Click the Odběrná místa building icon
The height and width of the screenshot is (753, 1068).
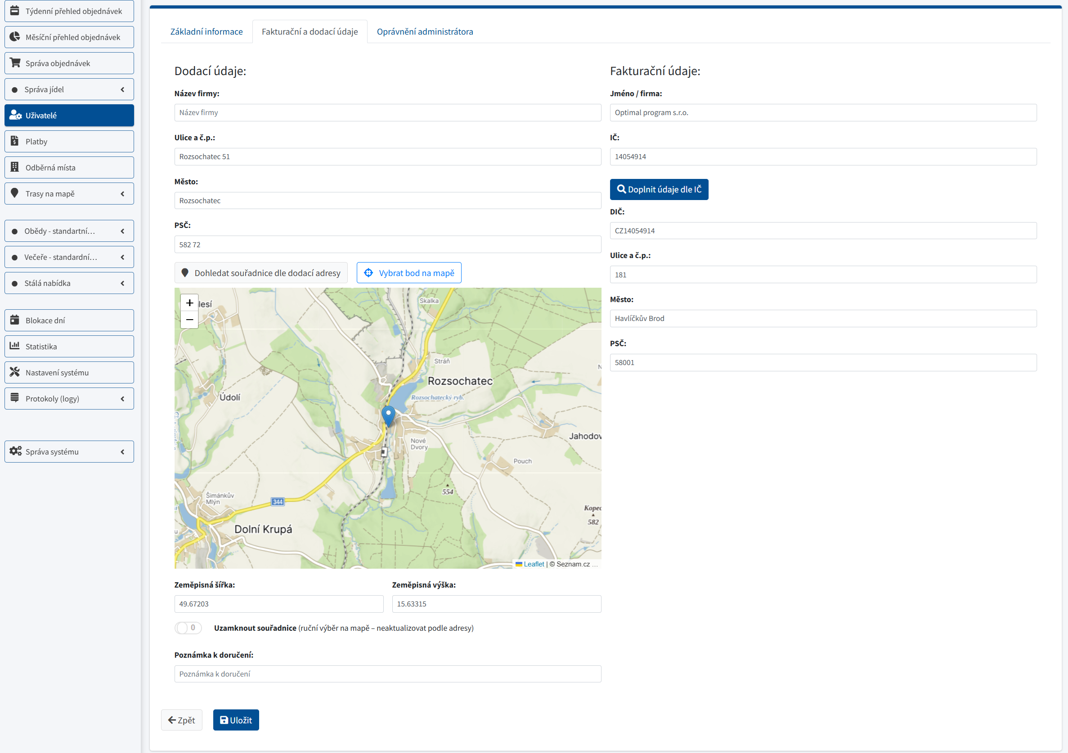pyautogui.click(x=14, y=167)
